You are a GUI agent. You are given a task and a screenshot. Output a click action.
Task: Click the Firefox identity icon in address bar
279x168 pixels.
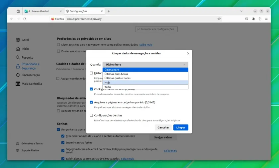pyautogui.click(x=57, y=19)
